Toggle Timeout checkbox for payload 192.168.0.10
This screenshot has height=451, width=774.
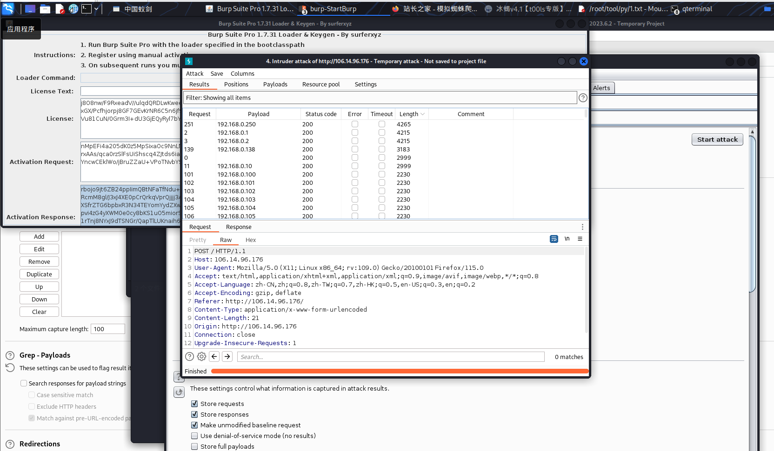[x=382, y=166]
